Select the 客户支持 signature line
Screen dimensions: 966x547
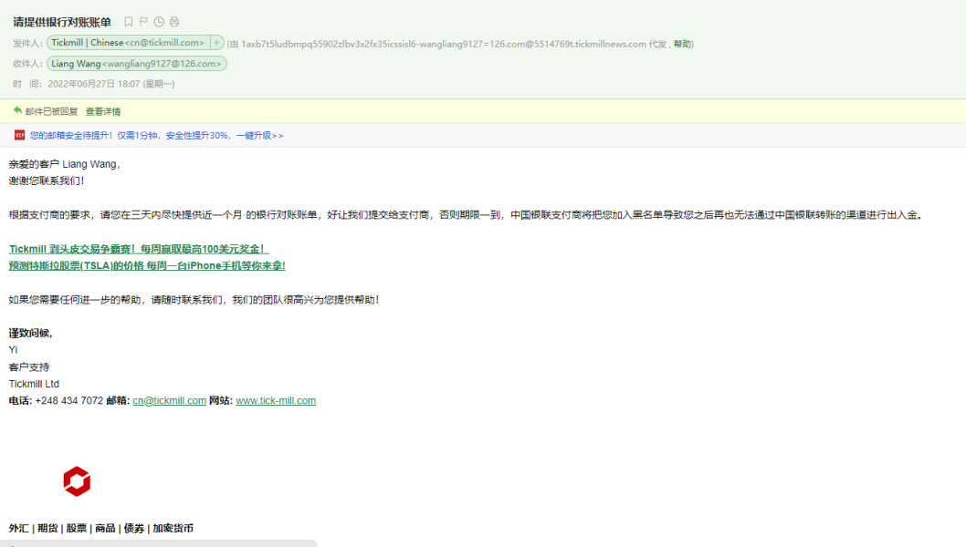click(x=29, y=367)
